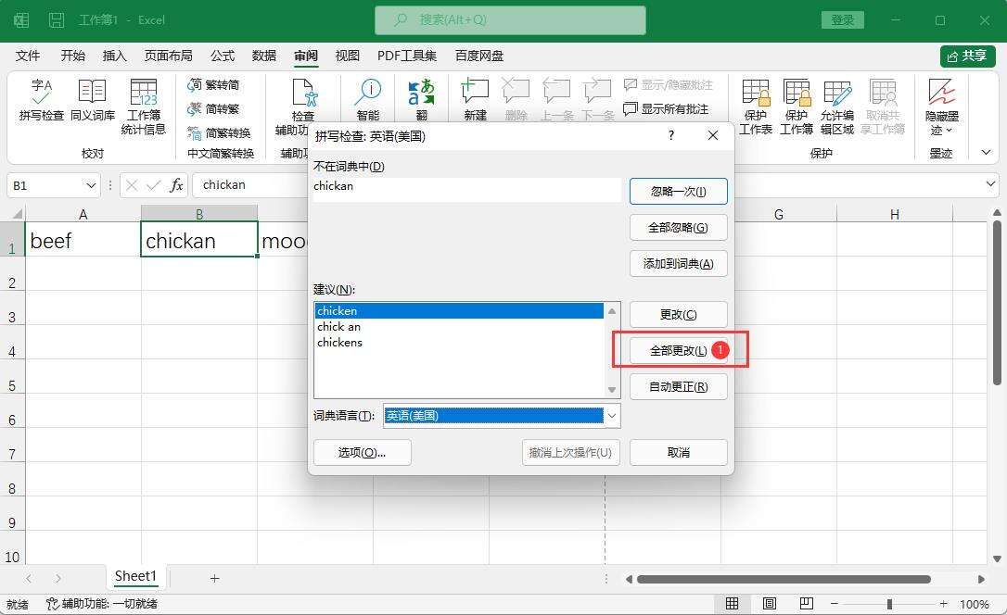Select cell A1 containing beef

pyautogui.click(x=83, y=239)
